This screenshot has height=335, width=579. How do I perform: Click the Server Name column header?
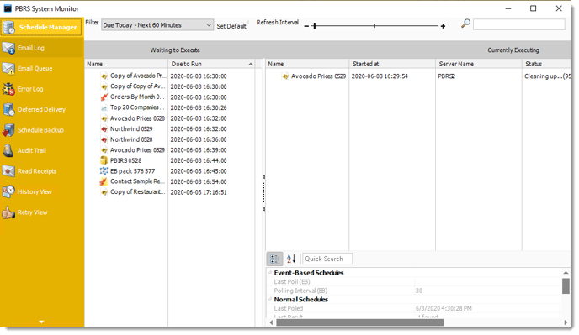[x=479, y=64]
